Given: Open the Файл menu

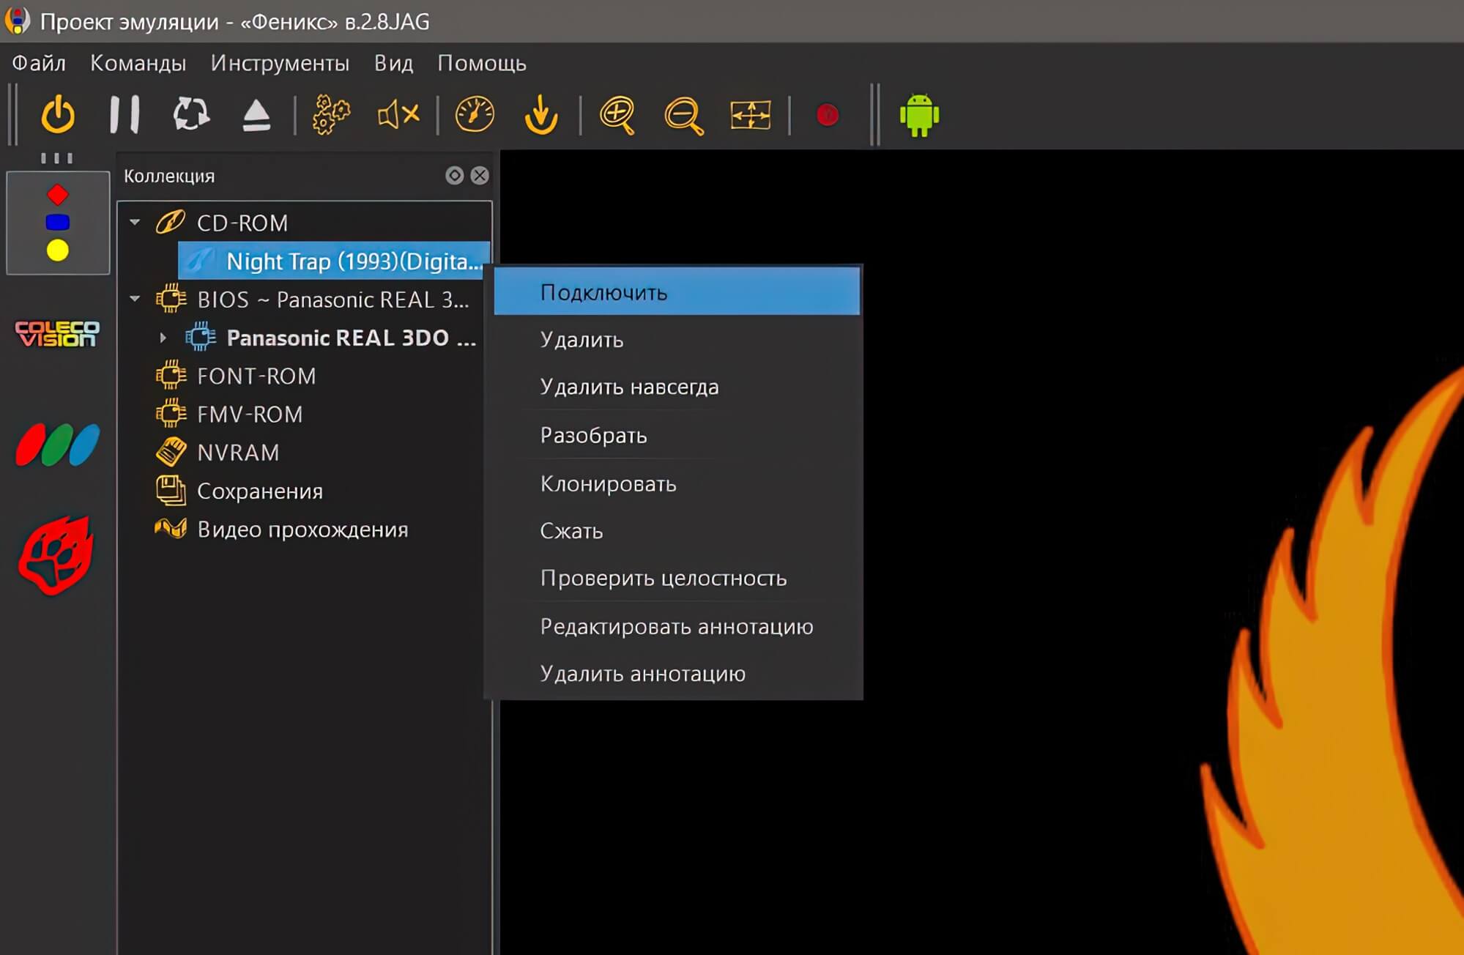Looking at the screenshot, I should click(x=39, y=64).
